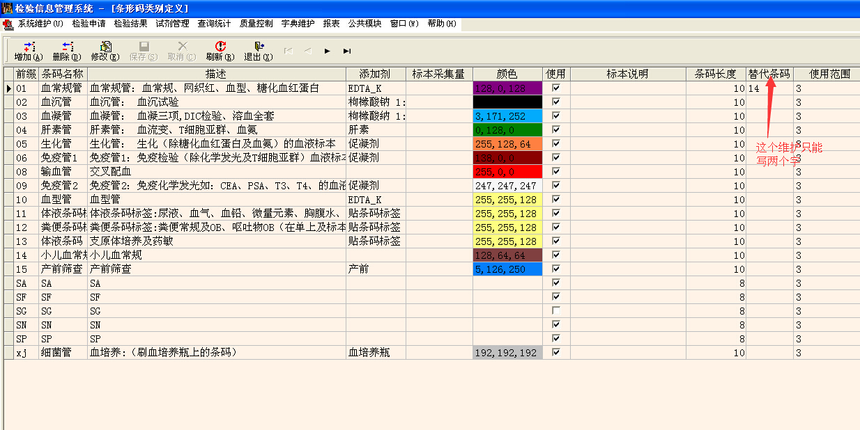Open the 窗口 menu
860x430 pixels.
pyautogui.click(x=404, y=24)
